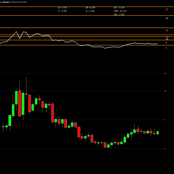Select the open value 'O: 5.53'
This screenshot has height=174, width=174.
[x=62, y=8]
